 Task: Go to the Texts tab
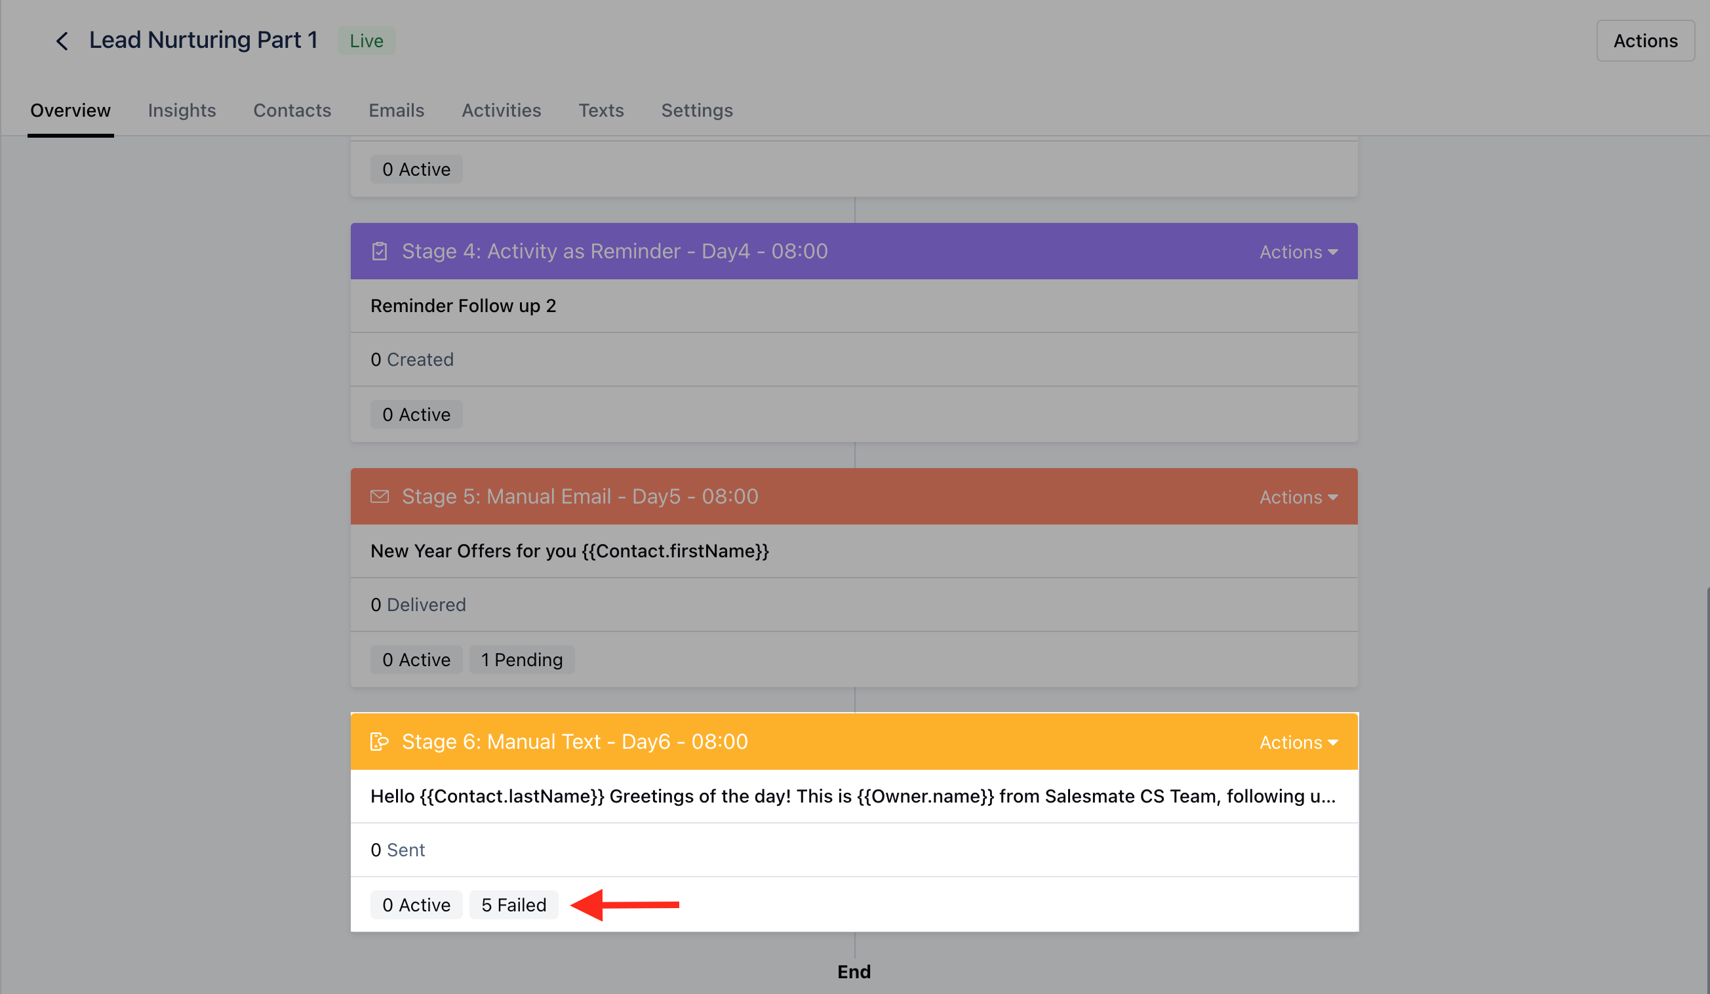(x=601, y=110)
